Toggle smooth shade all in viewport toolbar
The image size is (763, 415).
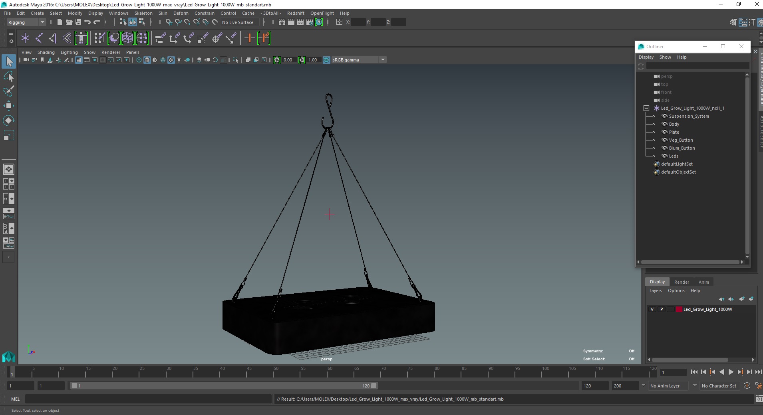click(147, 60)
